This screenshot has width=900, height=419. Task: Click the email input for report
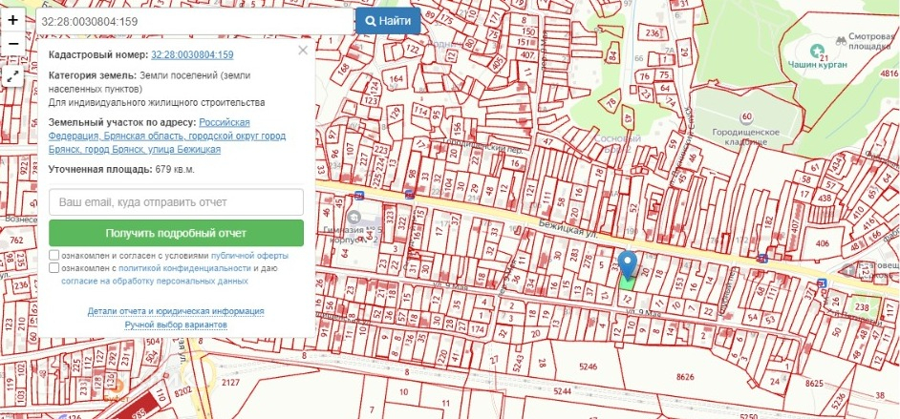pyautogui.click(x=176, y=202)
